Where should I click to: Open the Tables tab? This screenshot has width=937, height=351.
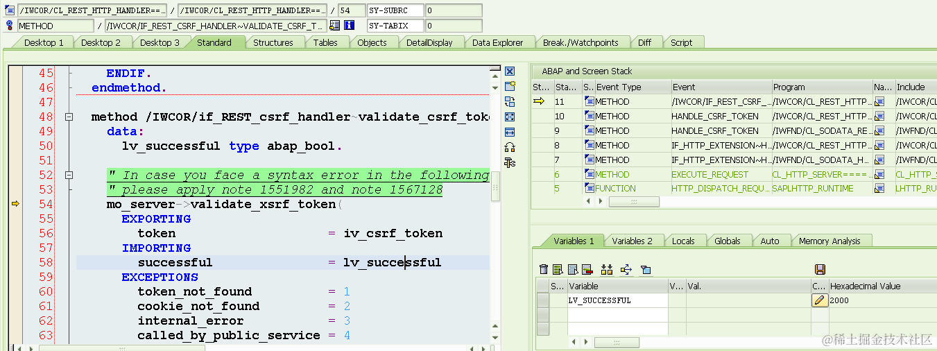(325, 42)
